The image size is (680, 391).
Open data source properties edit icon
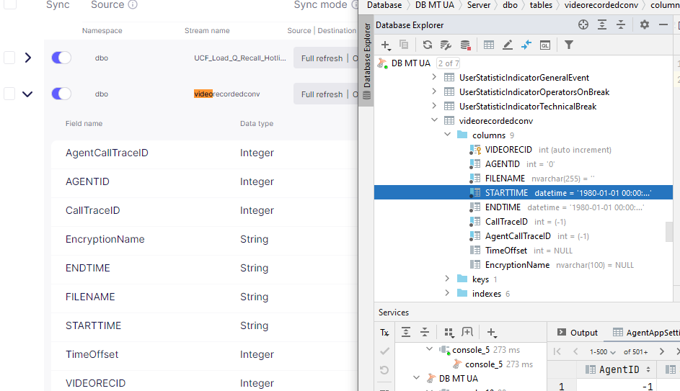(446, 45)
